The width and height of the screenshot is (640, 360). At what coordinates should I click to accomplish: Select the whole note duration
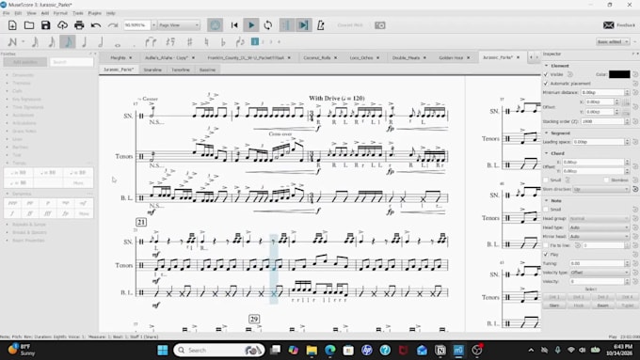118,44
